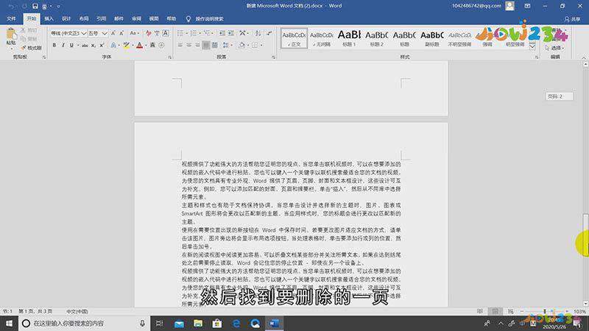Select the 标题 1 heading style
589x331 pixels.
pos(349,38)
